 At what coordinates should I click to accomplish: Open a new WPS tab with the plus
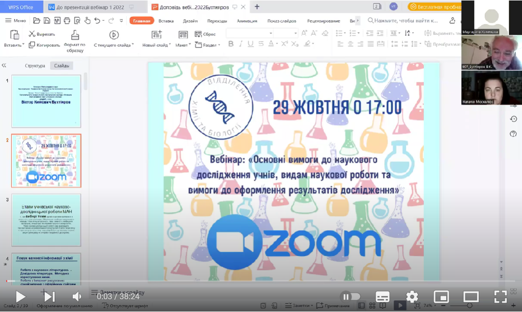257,7
